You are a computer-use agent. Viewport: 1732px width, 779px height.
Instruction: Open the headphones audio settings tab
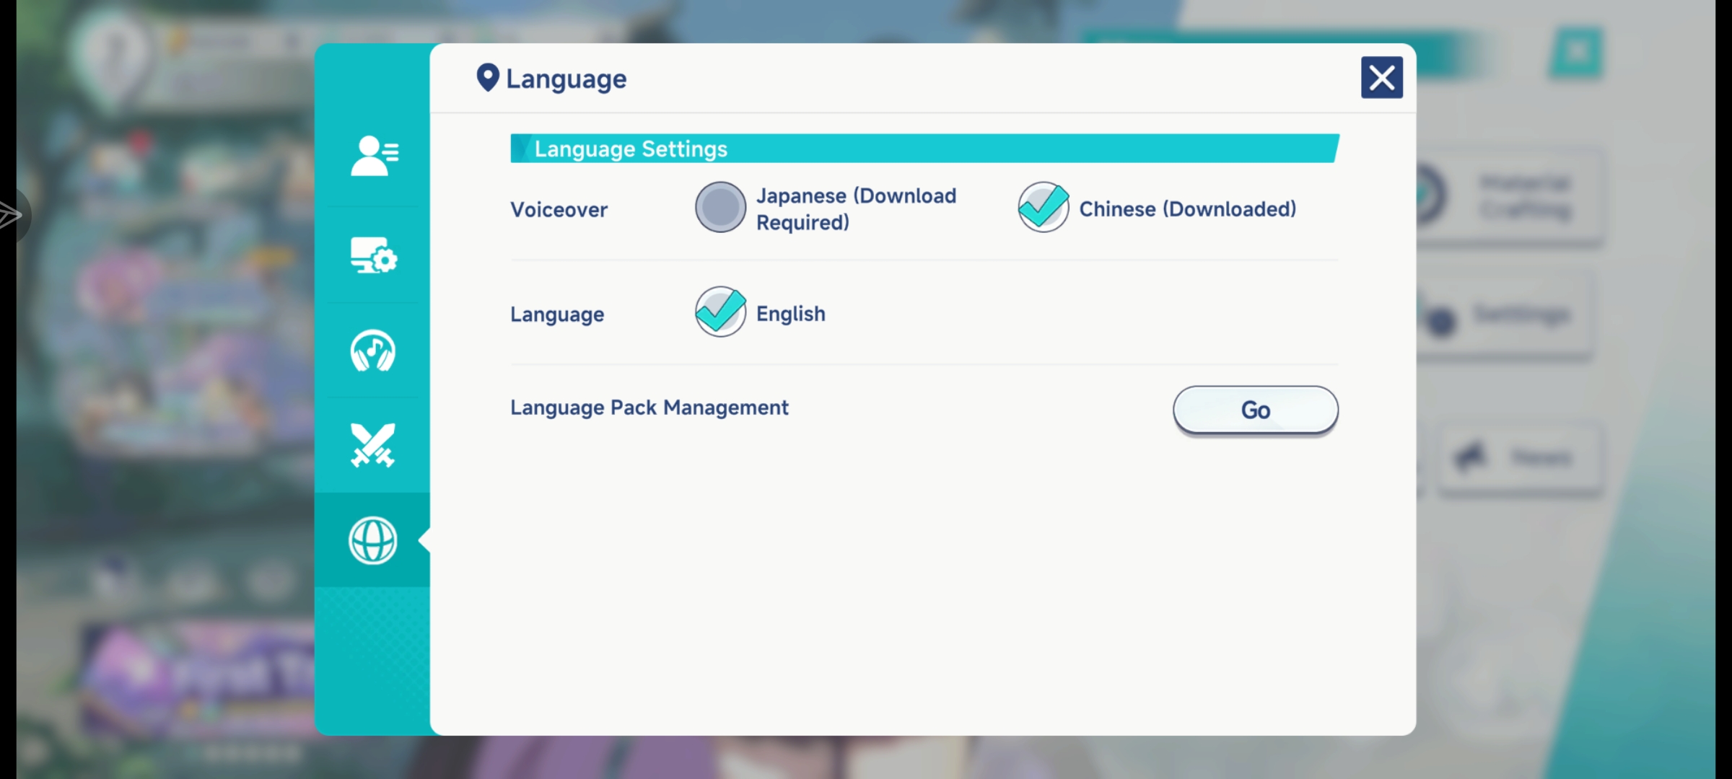click(x=373, y=351)
